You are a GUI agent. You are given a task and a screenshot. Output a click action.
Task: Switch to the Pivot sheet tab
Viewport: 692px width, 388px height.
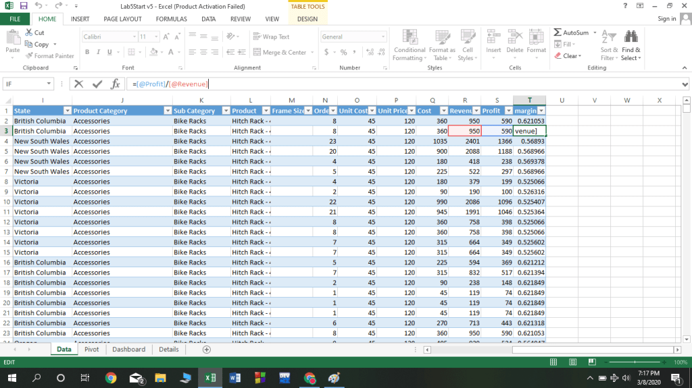coord(91,350)
